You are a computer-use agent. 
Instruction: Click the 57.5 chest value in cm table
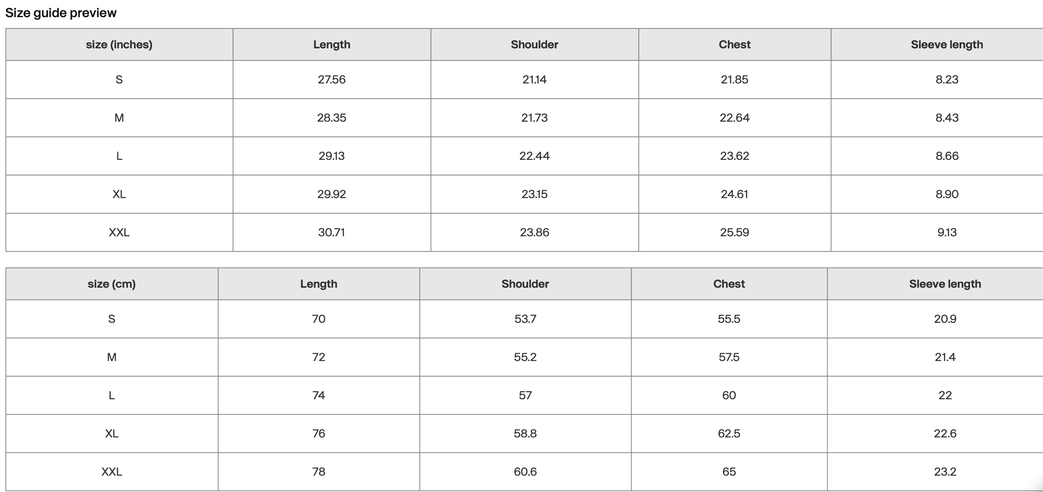(x=729, y=357)
